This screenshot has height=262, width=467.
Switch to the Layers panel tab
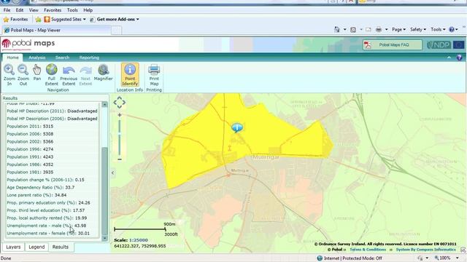13,247
